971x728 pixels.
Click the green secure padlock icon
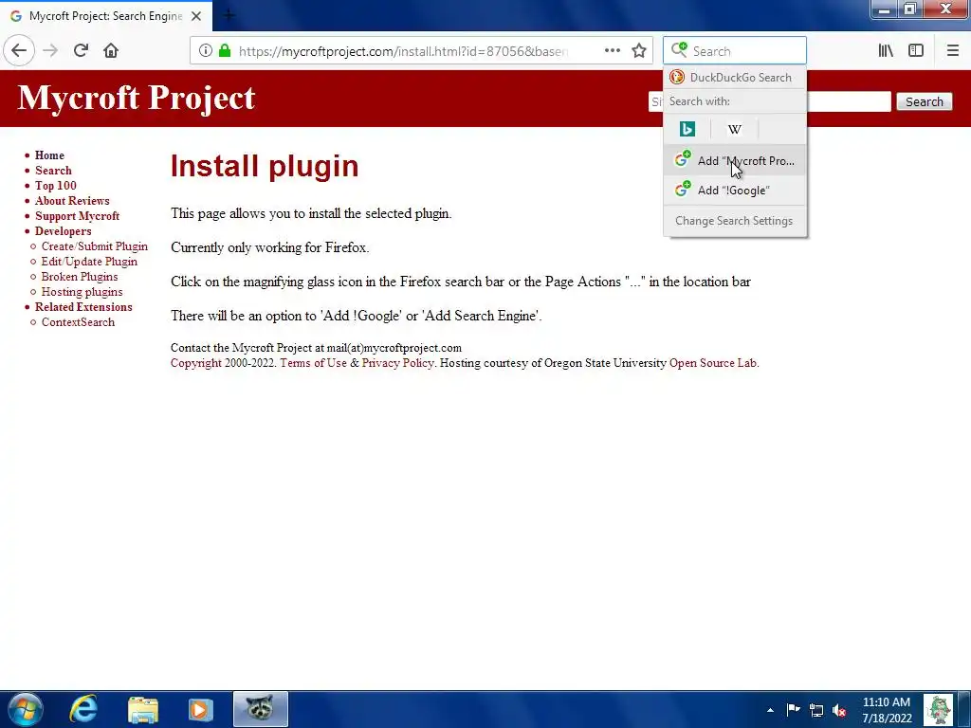tap(224, 51)
